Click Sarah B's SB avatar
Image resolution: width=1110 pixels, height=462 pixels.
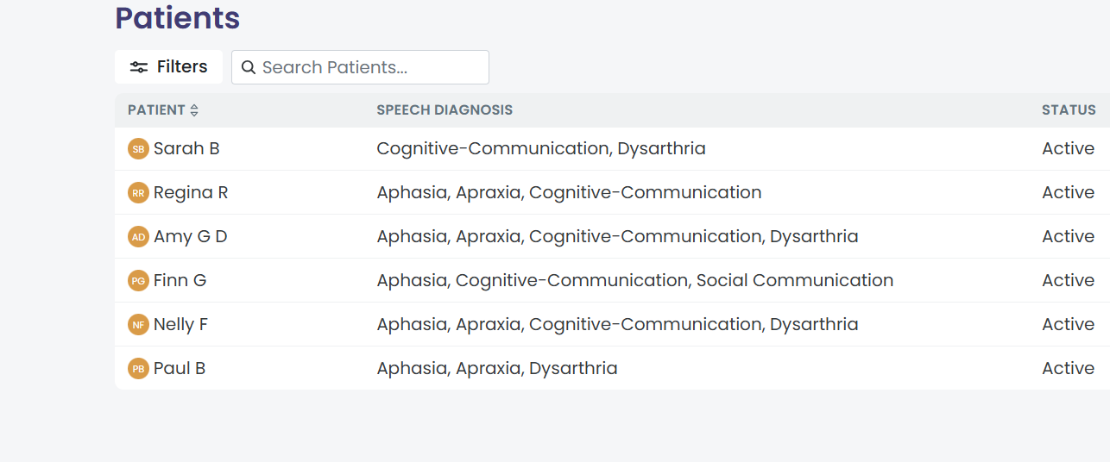tap(138, 149)
